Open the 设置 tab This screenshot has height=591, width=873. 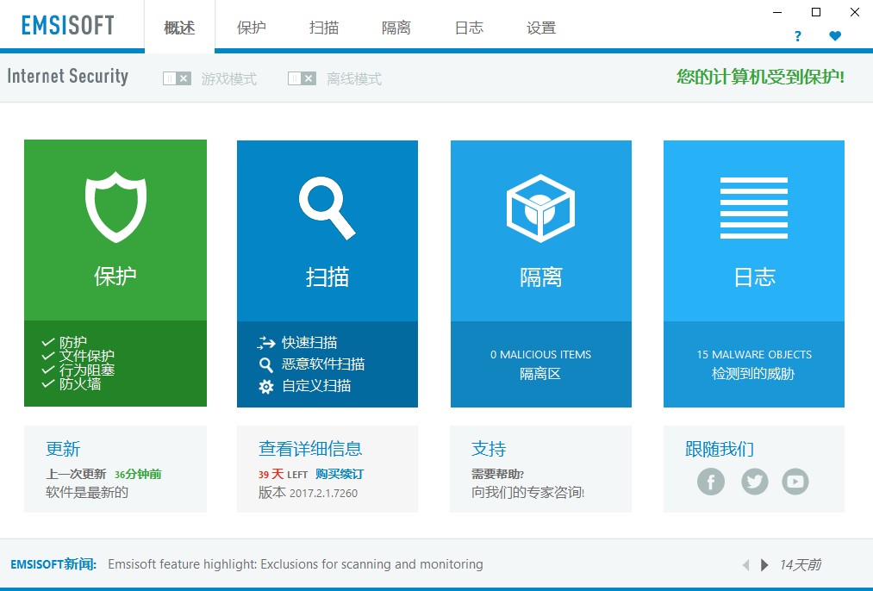click(x=541, y=28)
